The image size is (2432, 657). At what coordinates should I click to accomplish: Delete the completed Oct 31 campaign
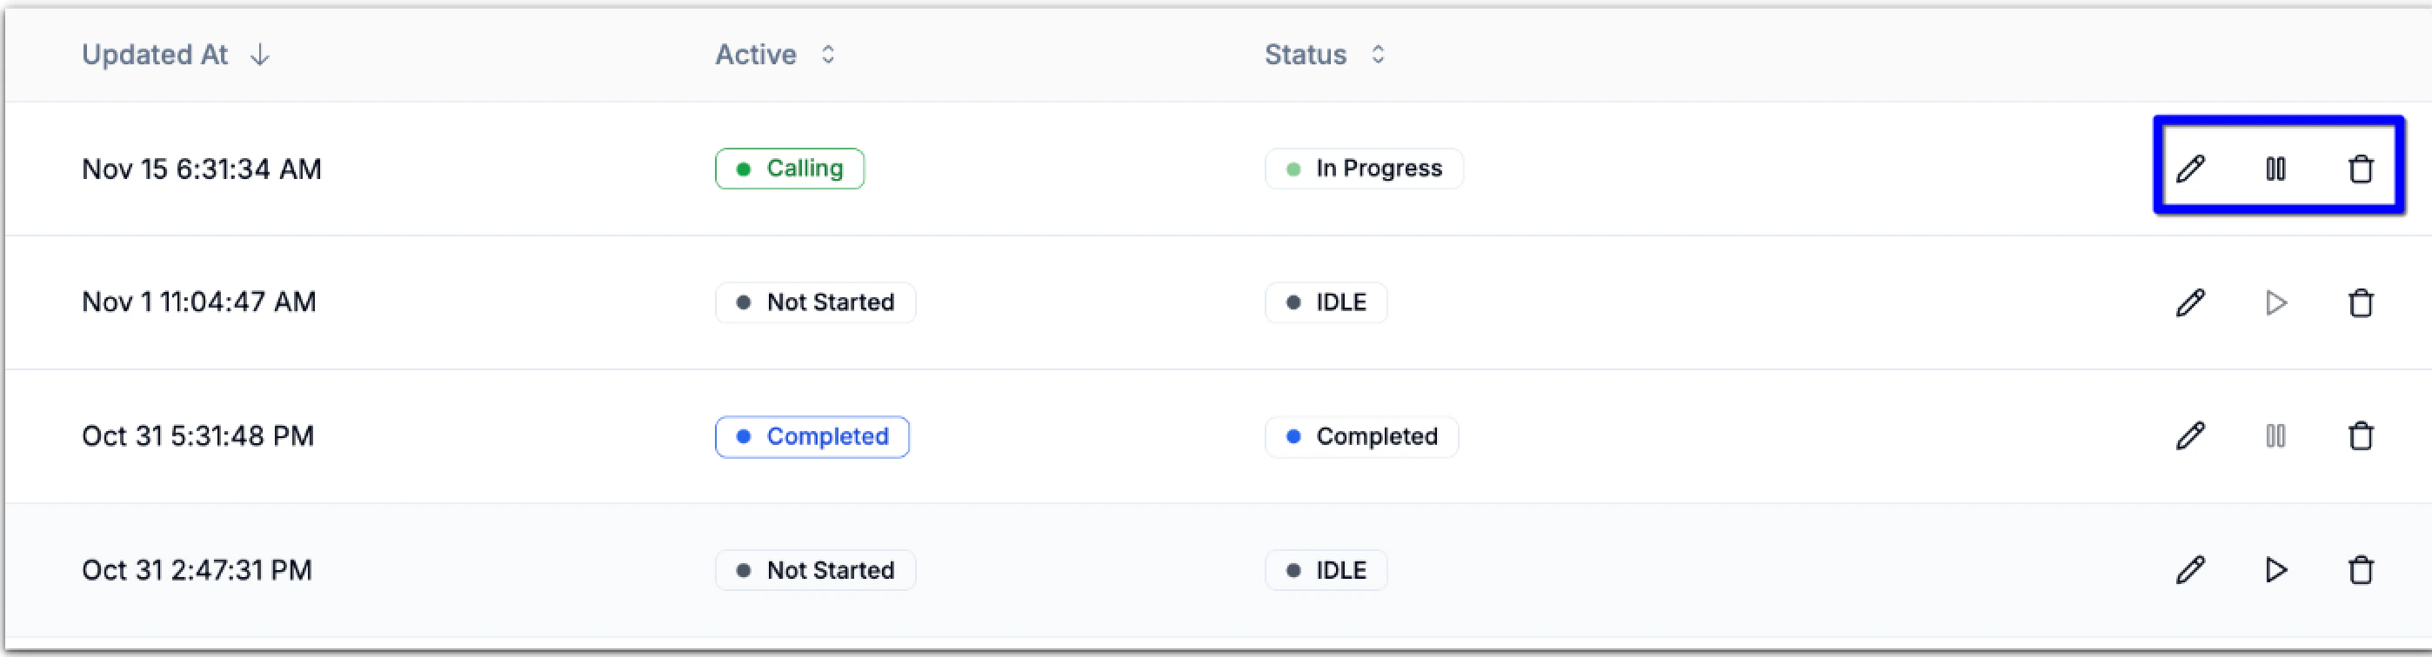point(2361,435)
